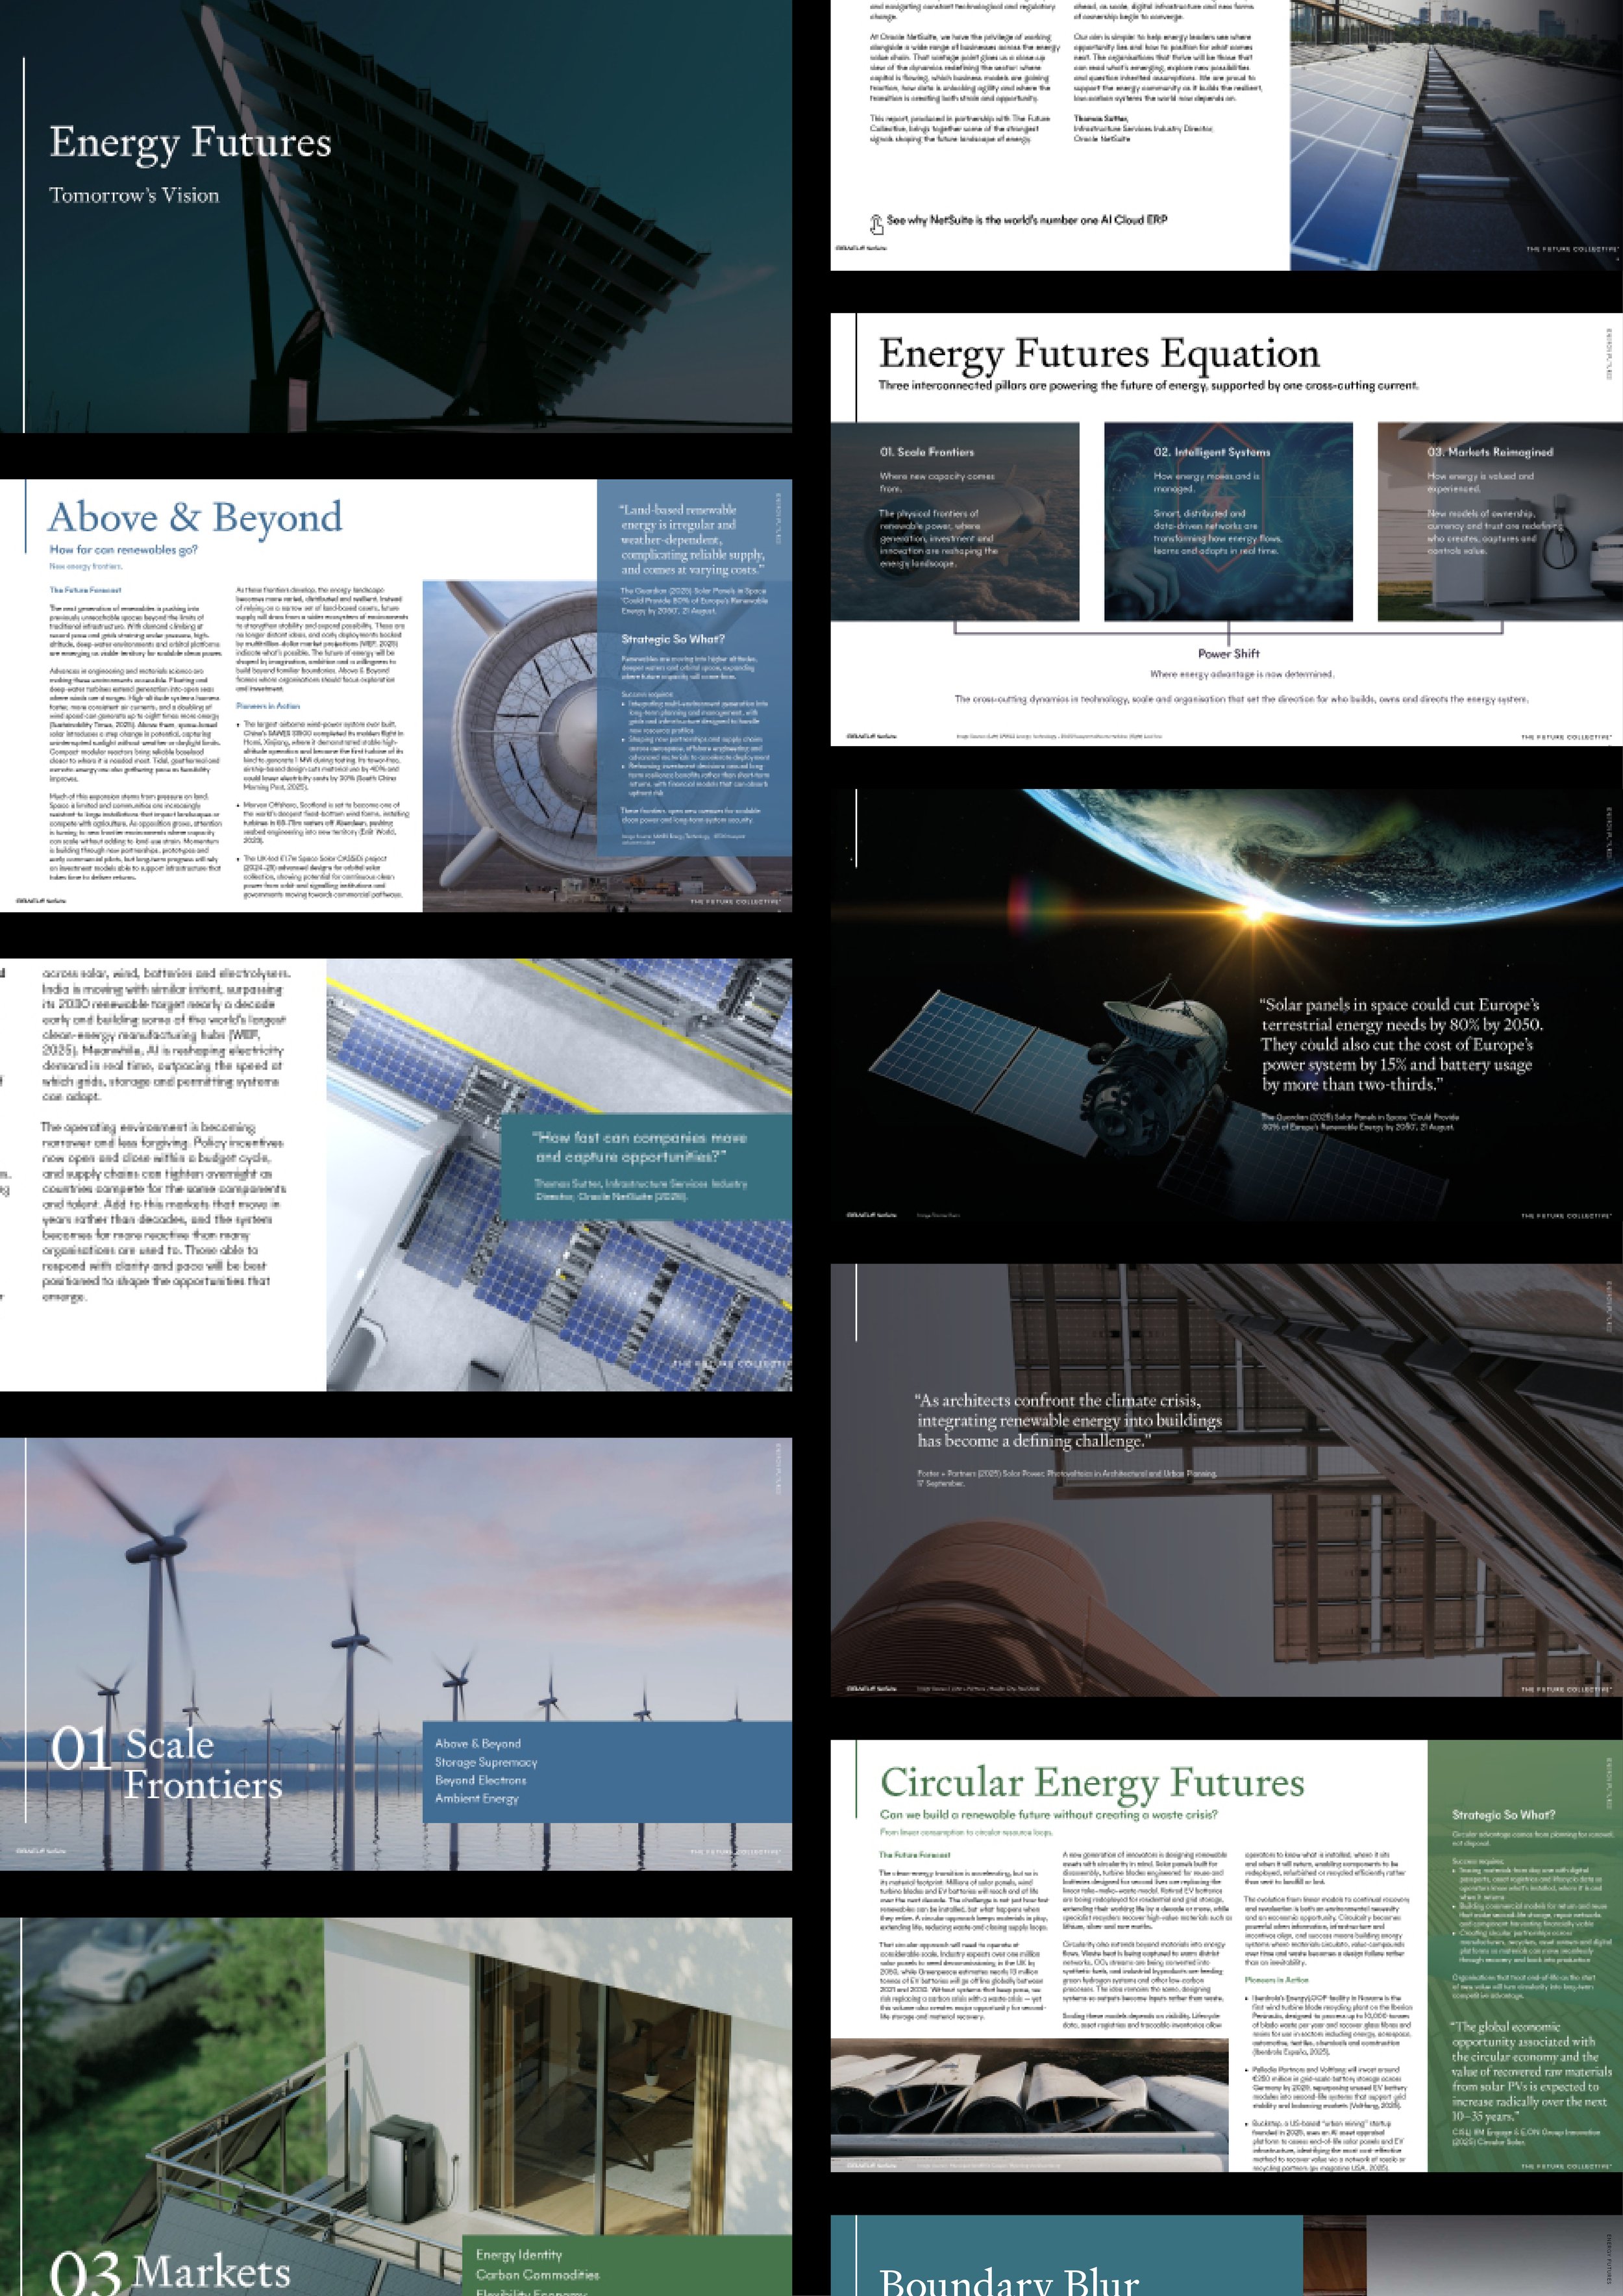This screenshot has height=2296, width=1623.
Task: Select 'Above & Beyond' in Scale Frontiers list
Action: [478, 1743]
